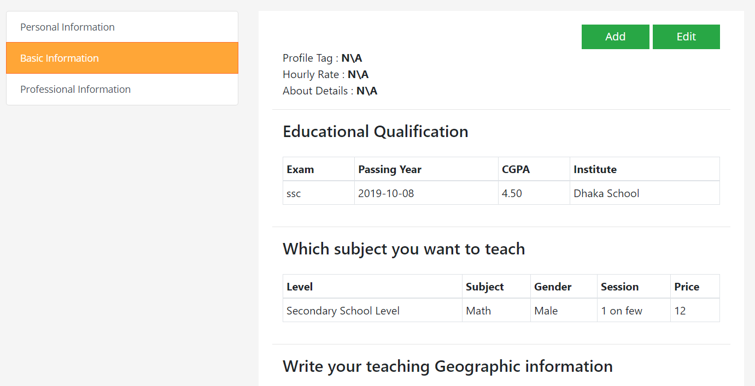Select the Math subject cell

[496, 311]
